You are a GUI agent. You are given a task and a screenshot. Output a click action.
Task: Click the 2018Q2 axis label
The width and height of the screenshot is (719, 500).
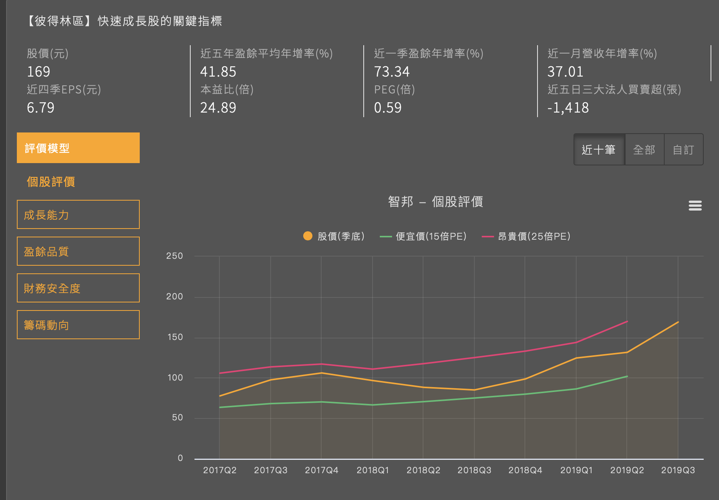coord(423,470)
